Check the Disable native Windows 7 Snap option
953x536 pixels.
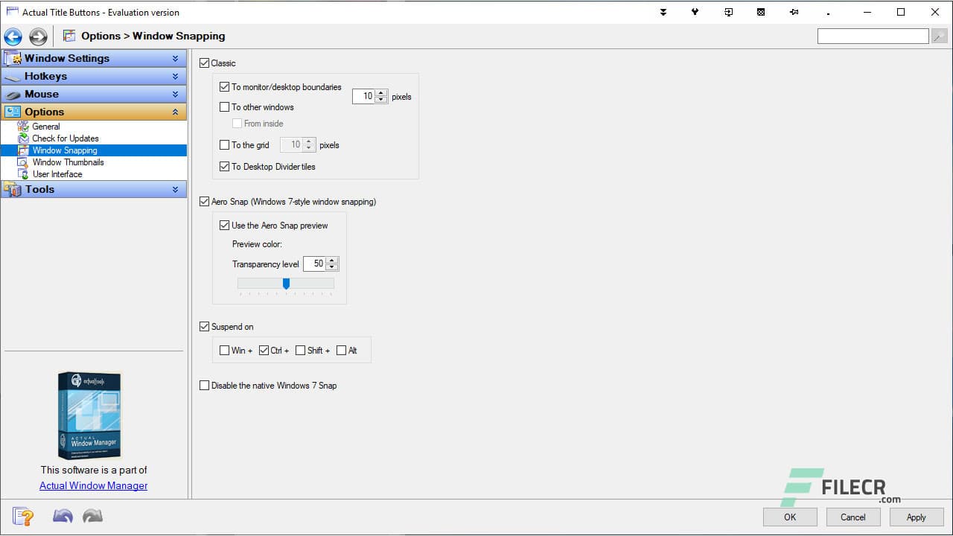205,385
